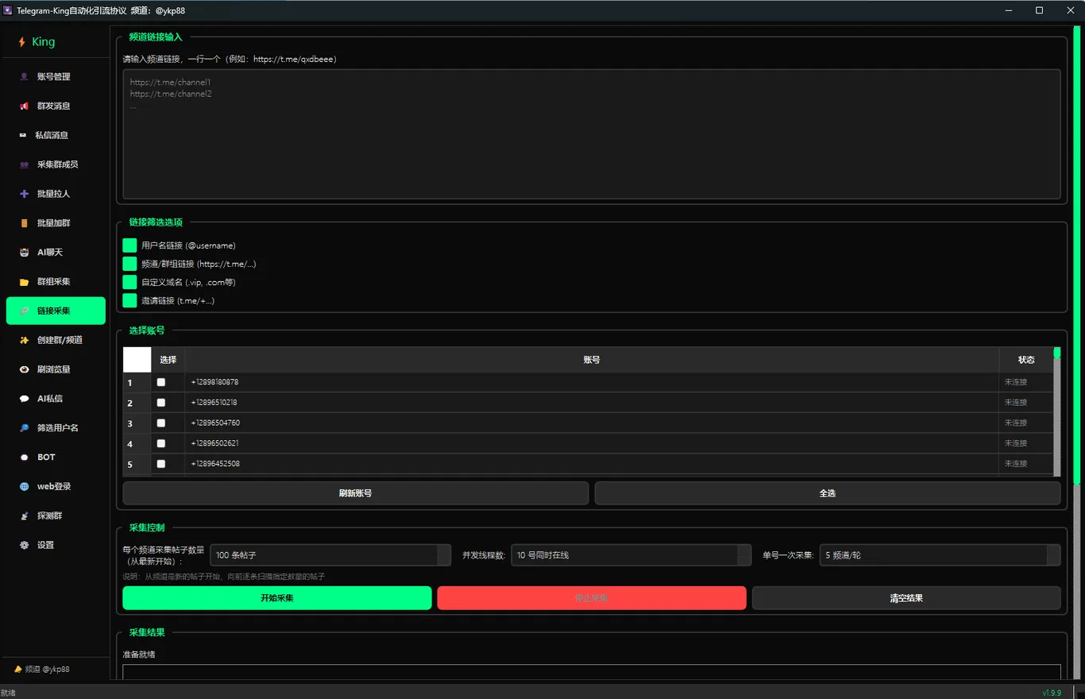The image size is (1085, 699).
Task: Check the box for account +12896502621
Action: tap(161, 443)
